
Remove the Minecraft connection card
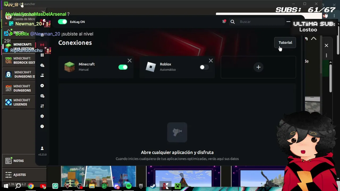(x=130, y=61)
